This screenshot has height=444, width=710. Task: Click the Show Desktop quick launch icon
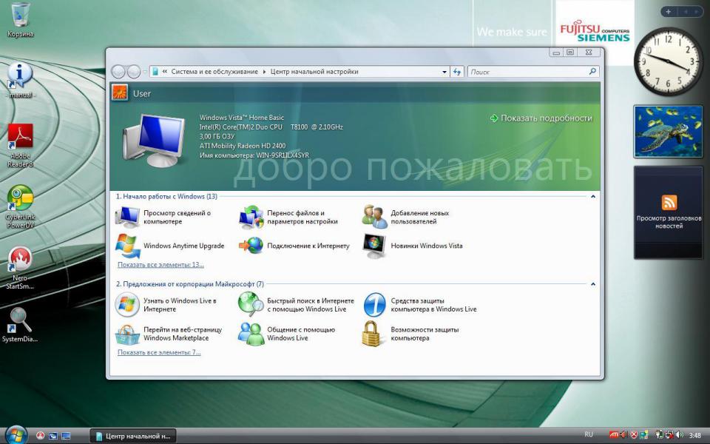click(x=66, y=436)
